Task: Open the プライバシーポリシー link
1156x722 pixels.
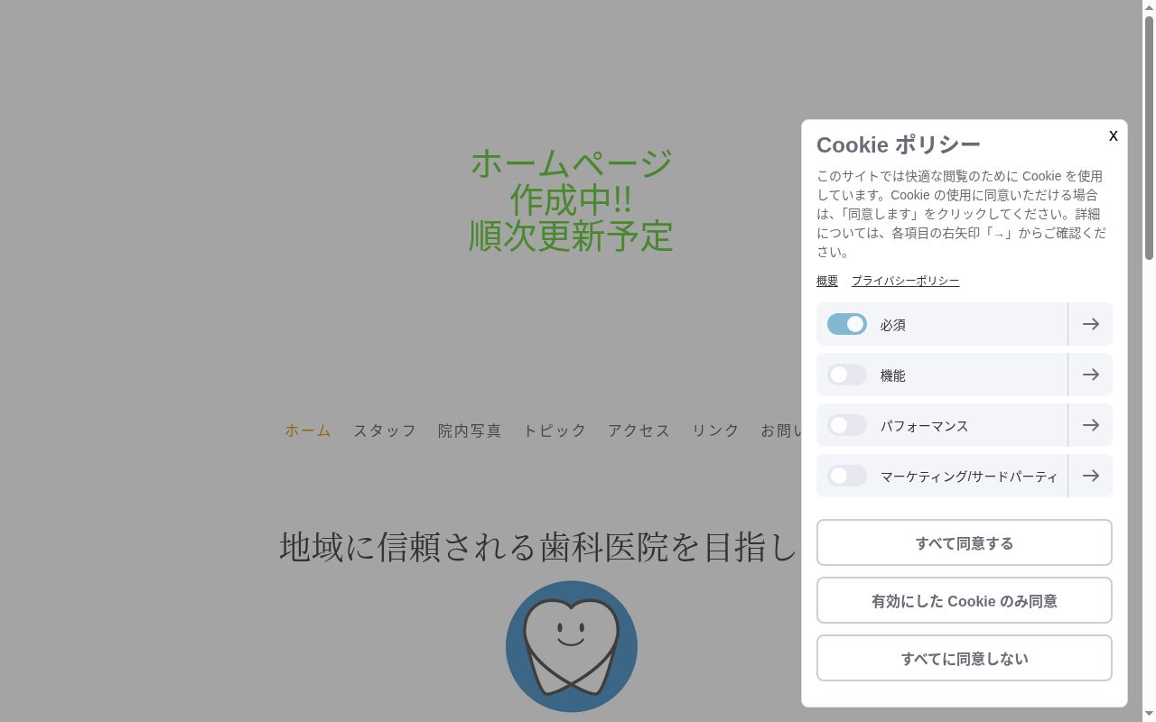Action: [905, 281]
